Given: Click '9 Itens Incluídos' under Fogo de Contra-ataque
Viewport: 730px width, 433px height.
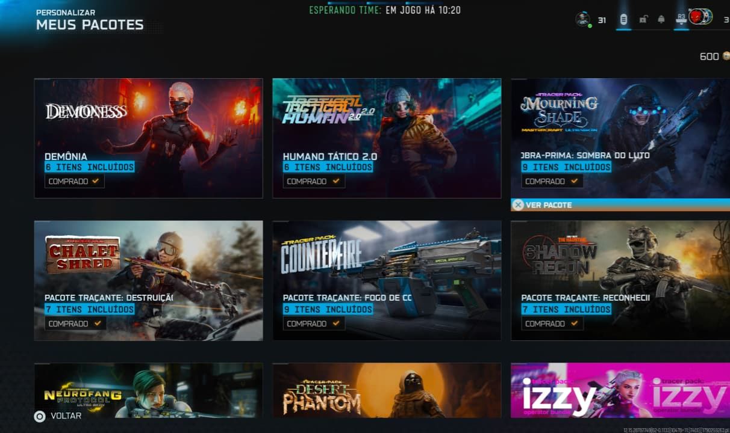Looking at the screenshot, I should point(328,309).
